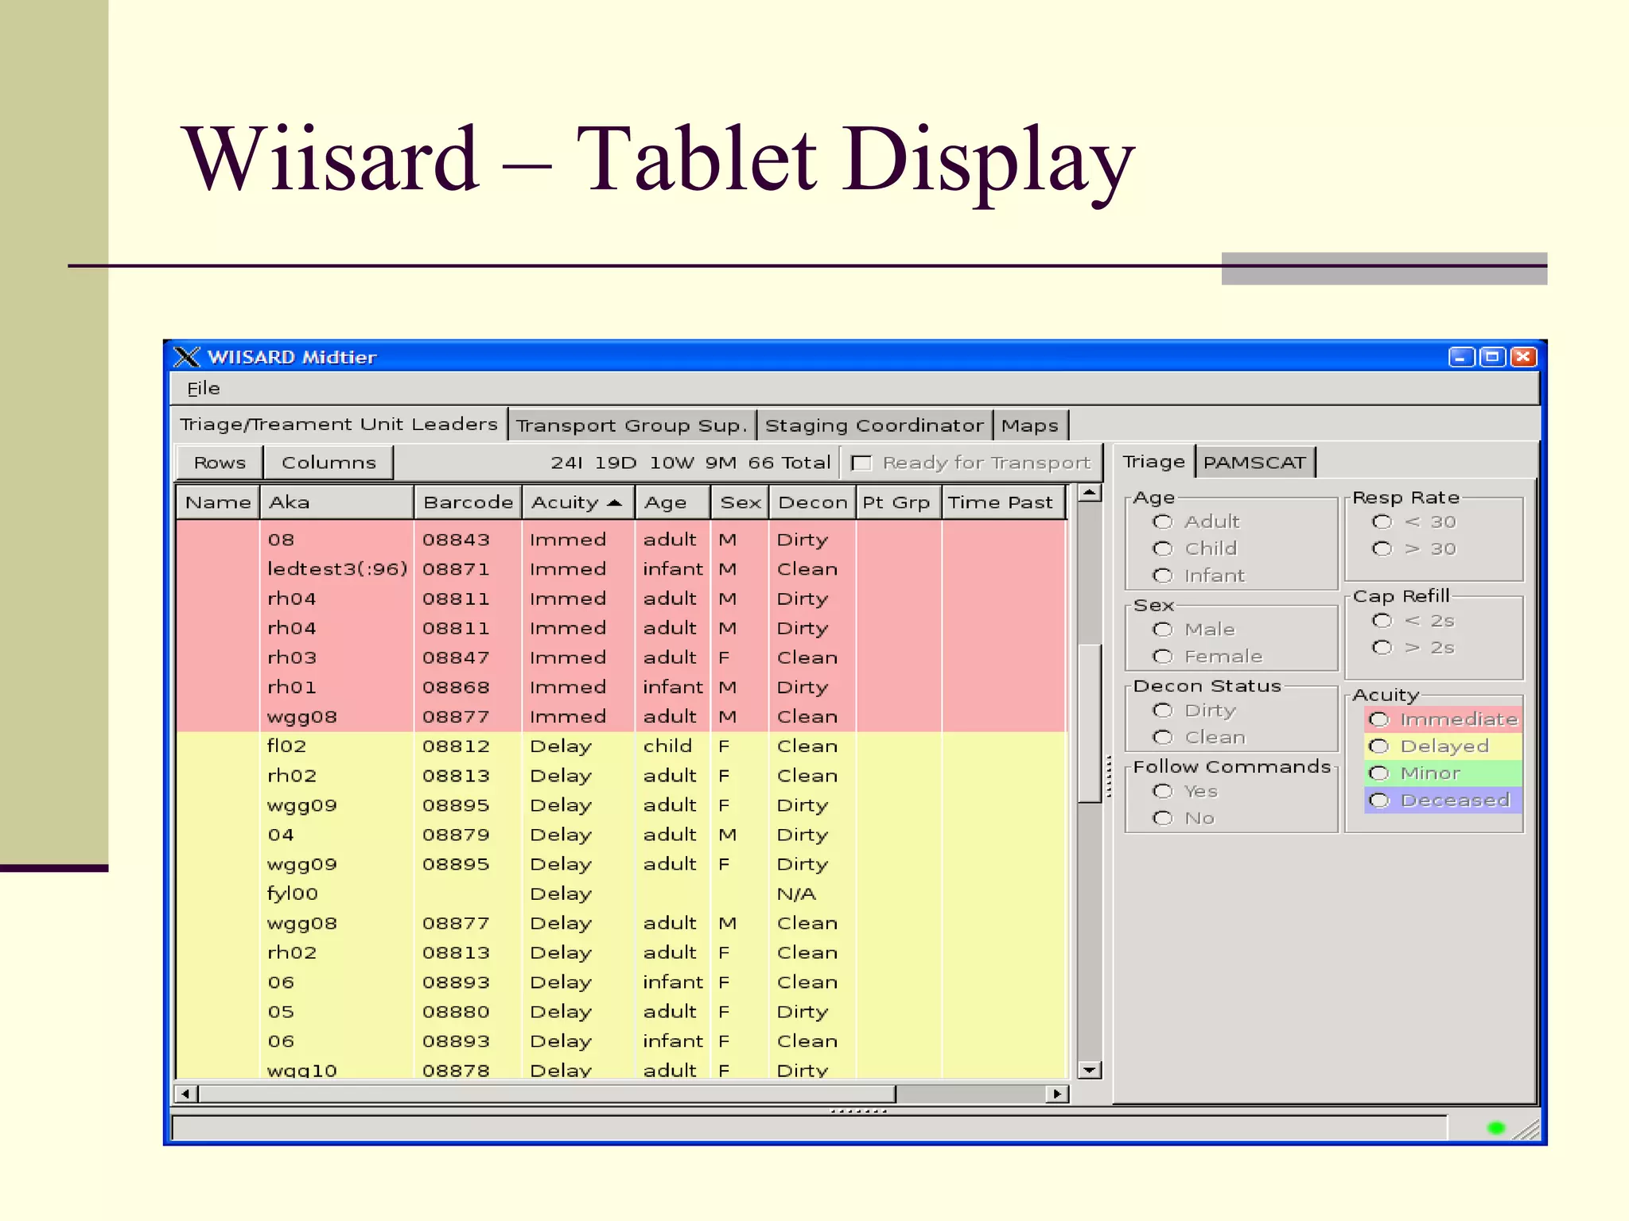Select No for Follow Commands

(1163, 819)
